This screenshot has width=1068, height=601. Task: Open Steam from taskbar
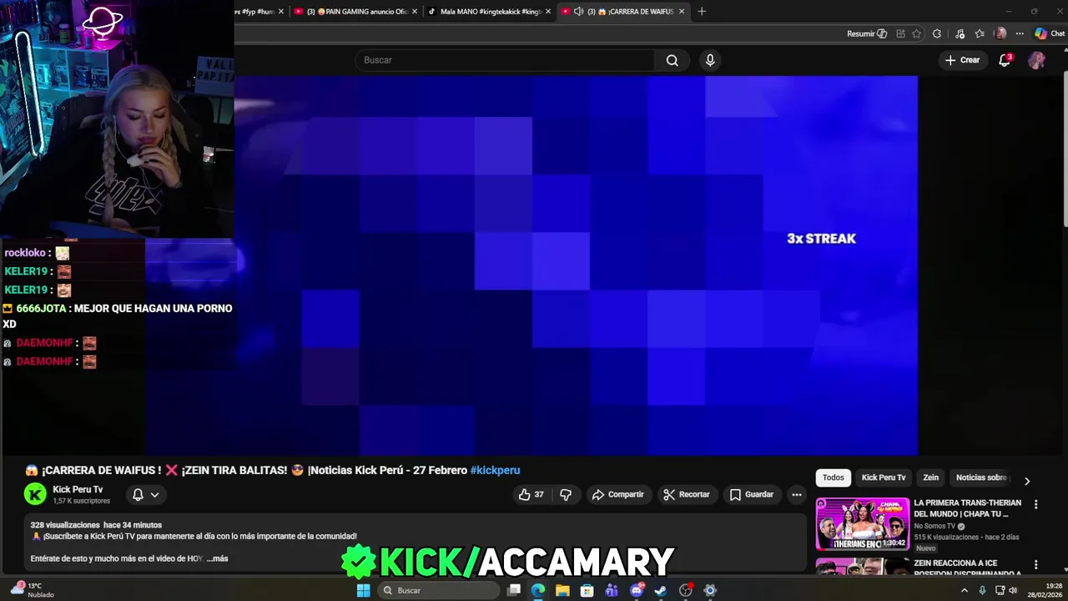point(661,590)
